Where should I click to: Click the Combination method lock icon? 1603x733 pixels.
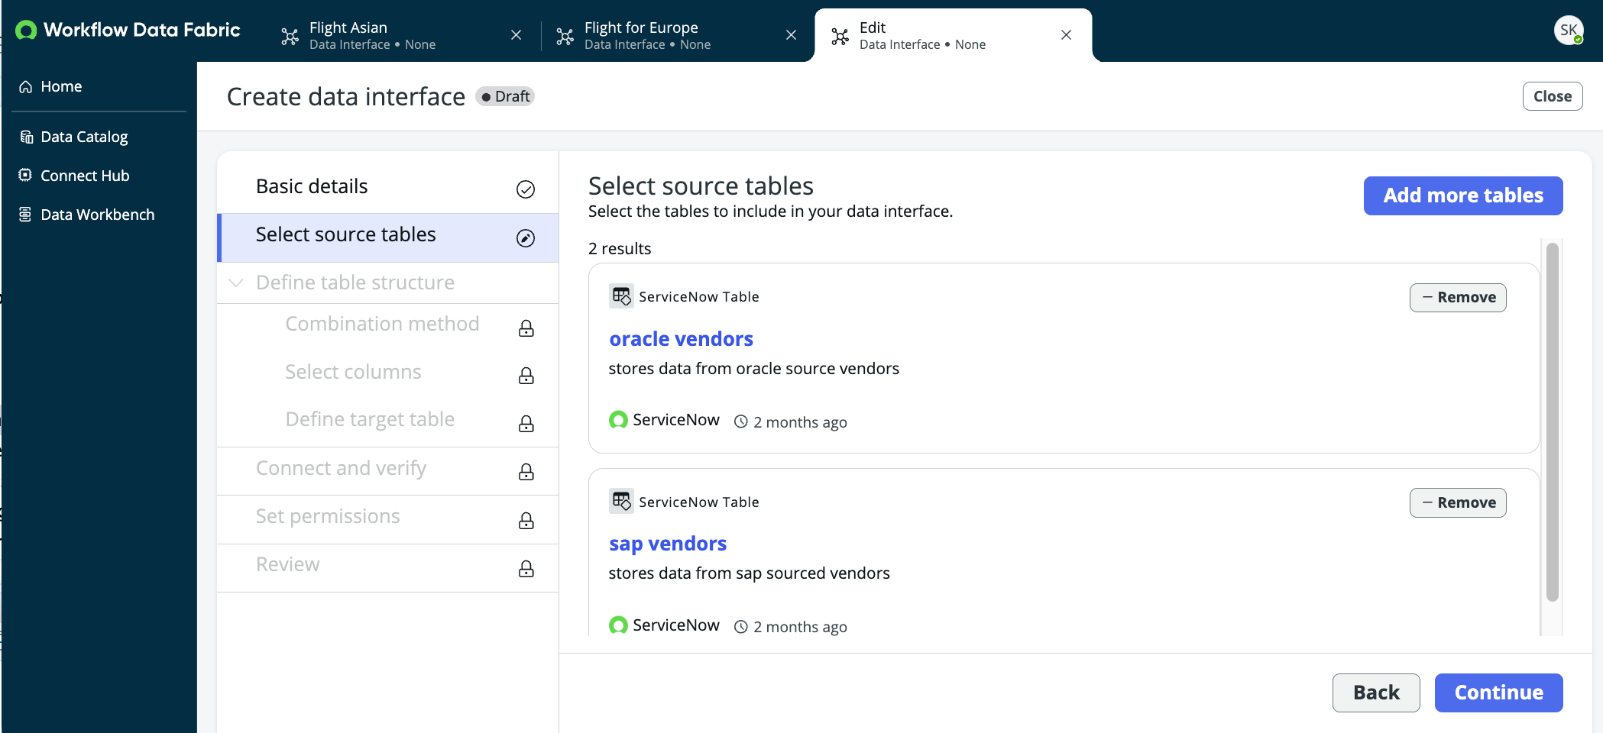[526, 328]
